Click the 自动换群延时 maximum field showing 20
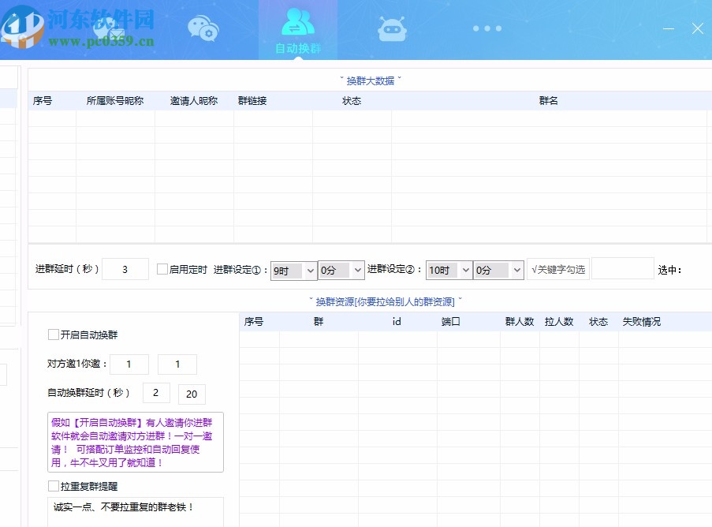The height and width of the screenshot is (527, 712). pyautogui.click(x=192, y=394)
